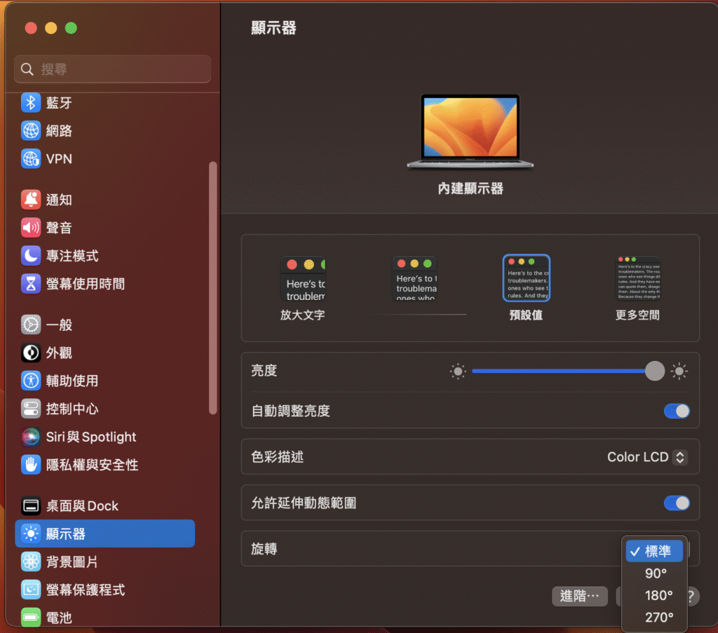Open 專注模式 focus moon icon
The image size is (718, 633).
[31, 256]
